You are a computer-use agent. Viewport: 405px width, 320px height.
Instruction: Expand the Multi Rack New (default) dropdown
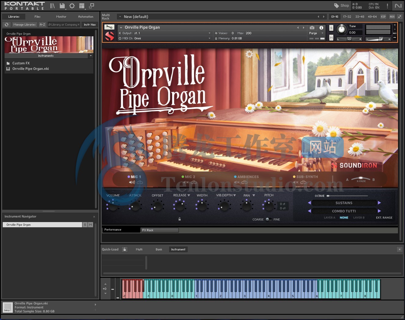(x=120, y=17)
